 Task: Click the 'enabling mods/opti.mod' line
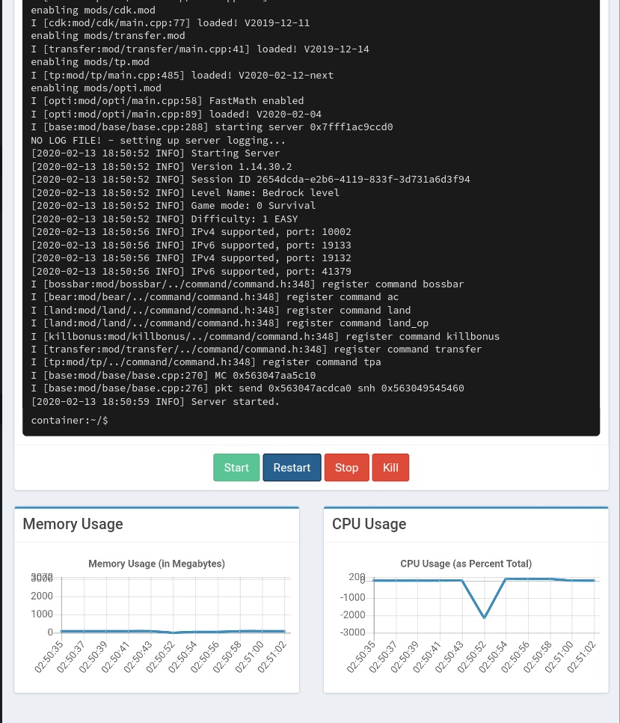coord(96,88)
